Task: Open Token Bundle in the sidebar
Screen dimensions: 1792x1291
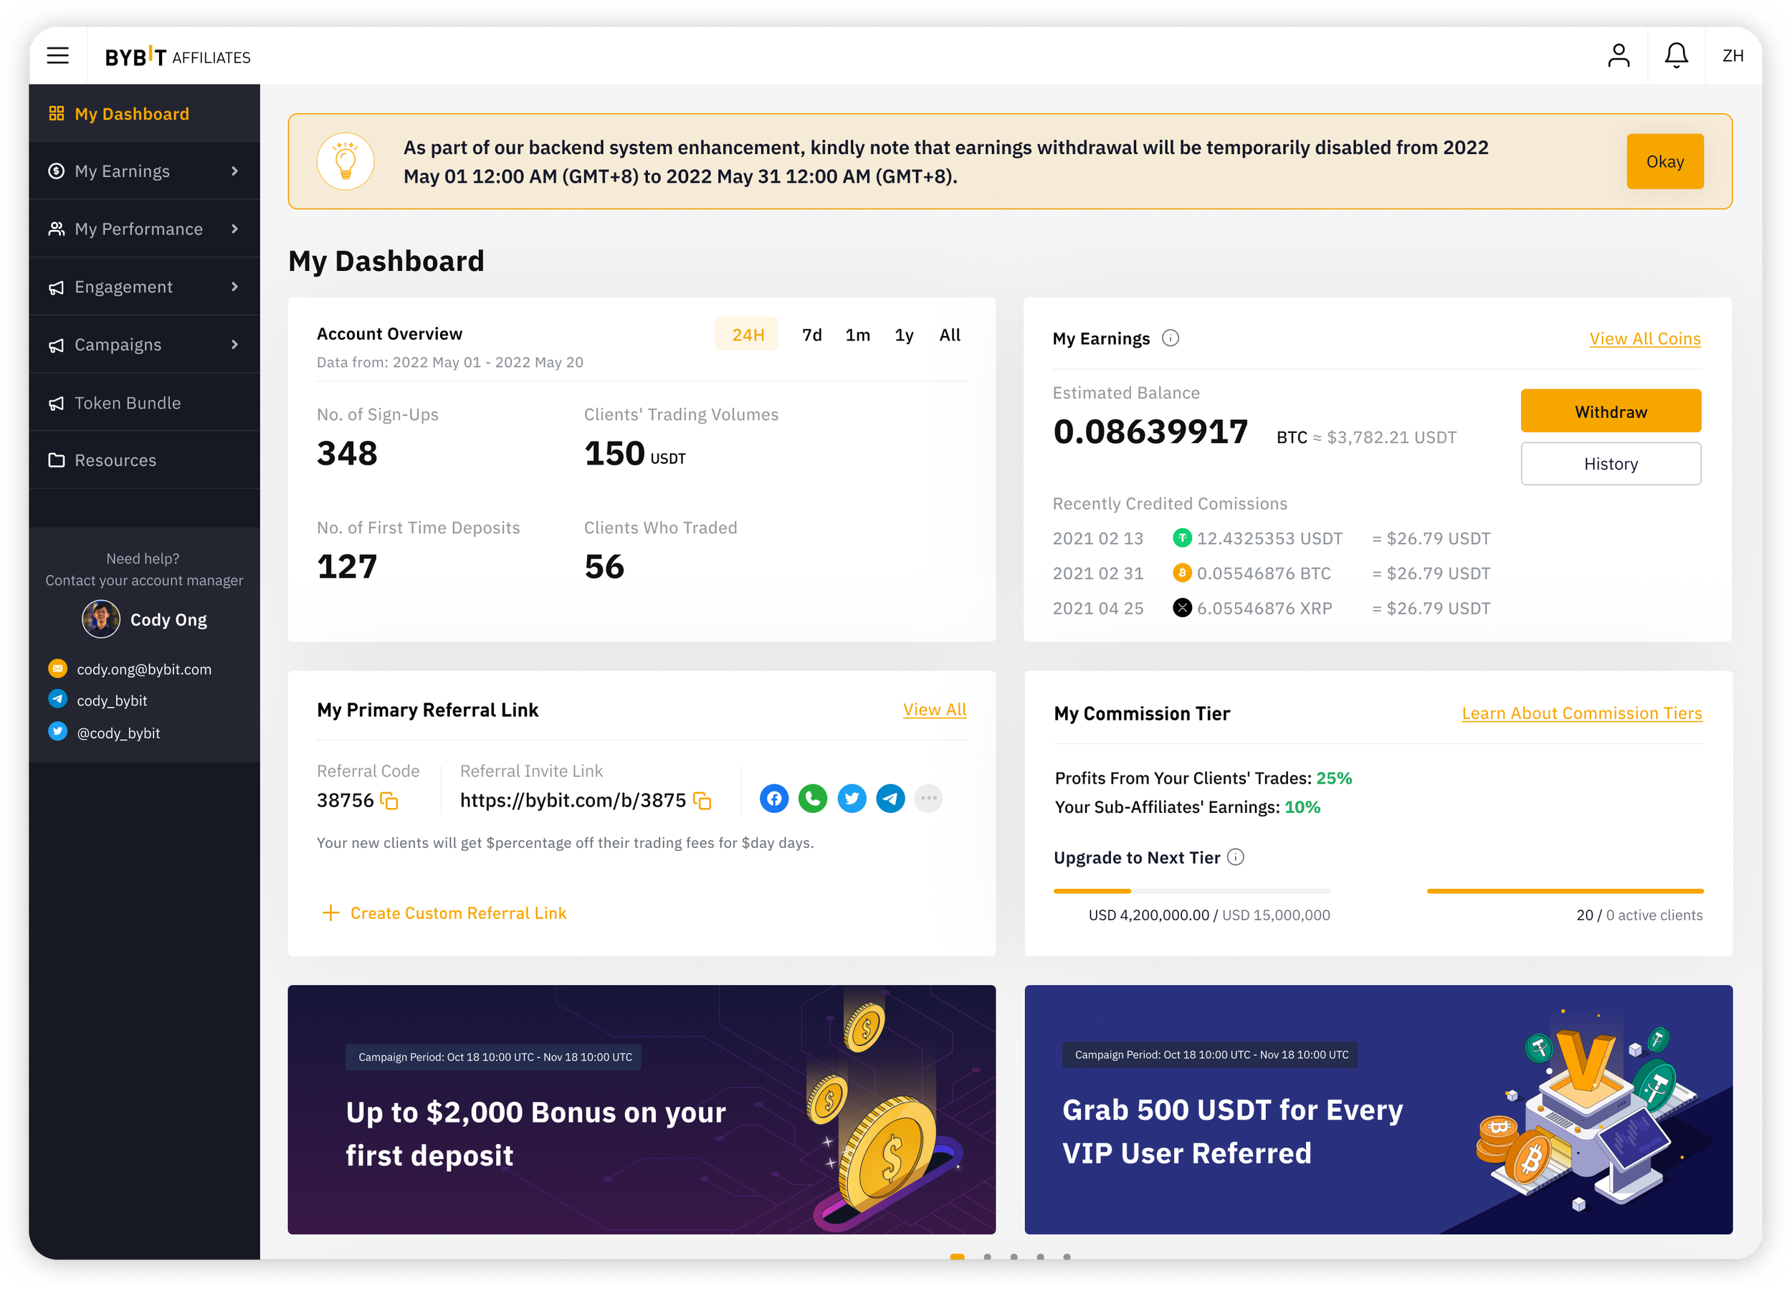Action: coord(127,403)
